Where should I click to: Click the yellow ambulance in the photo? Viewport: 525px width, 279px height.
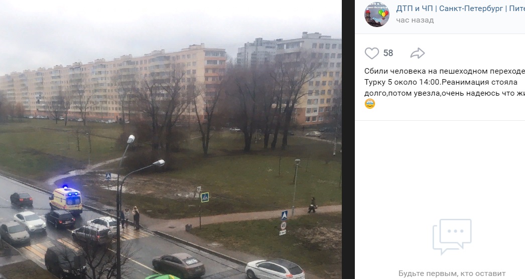[x=66, y=200]
